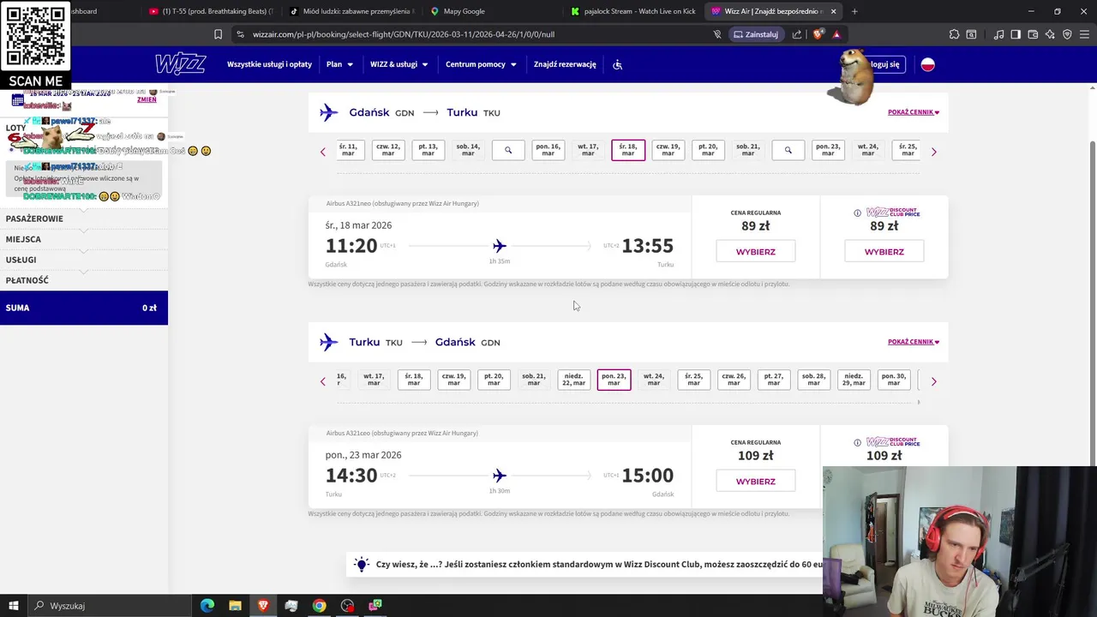
Task: Open the browser extensions puzzle icon
Action: 954,34
